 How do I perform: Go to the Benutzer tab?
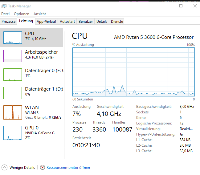point(86,22)
